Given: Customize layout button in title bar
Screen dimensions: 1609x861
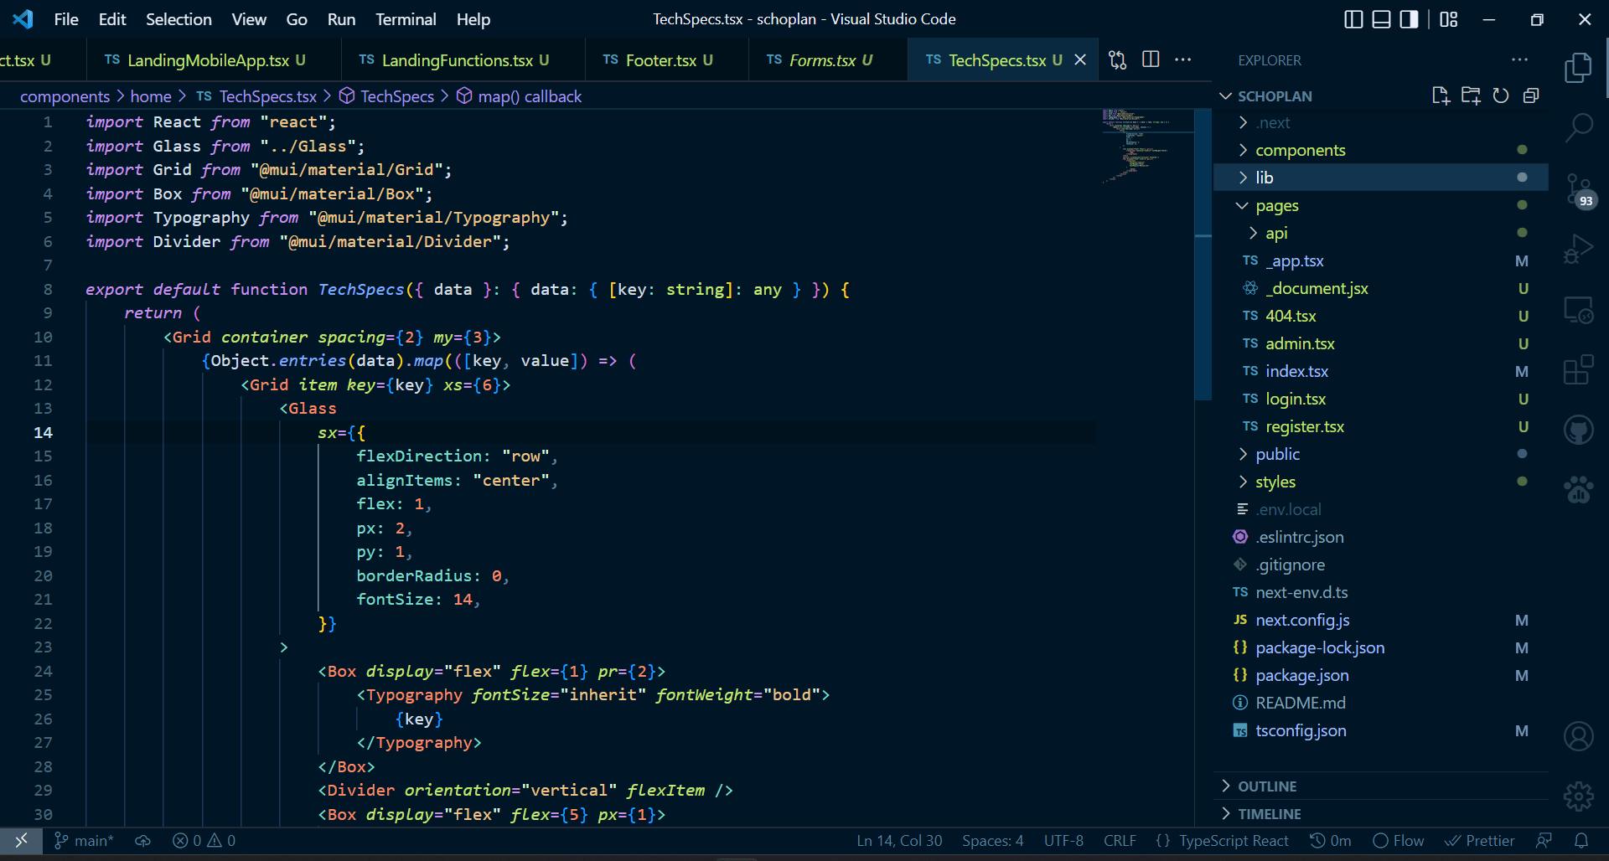Looking at the screenshot, I should pos(1449,19).
